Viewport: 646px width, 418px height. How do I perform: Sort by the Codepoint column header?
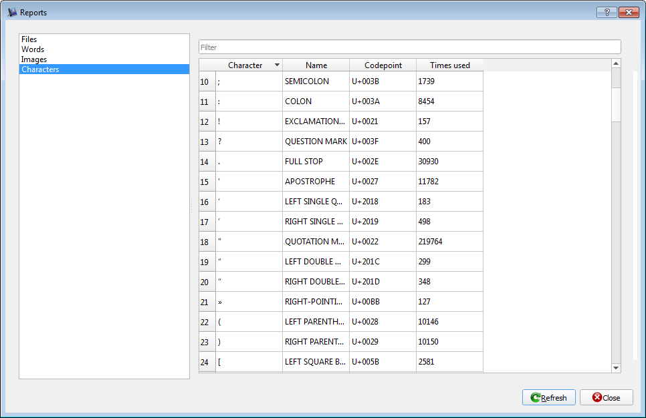coord(383,65)
